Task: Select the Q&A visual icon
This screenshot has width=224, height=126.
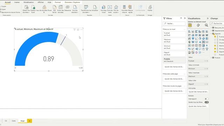Action: tap(200, 49)
